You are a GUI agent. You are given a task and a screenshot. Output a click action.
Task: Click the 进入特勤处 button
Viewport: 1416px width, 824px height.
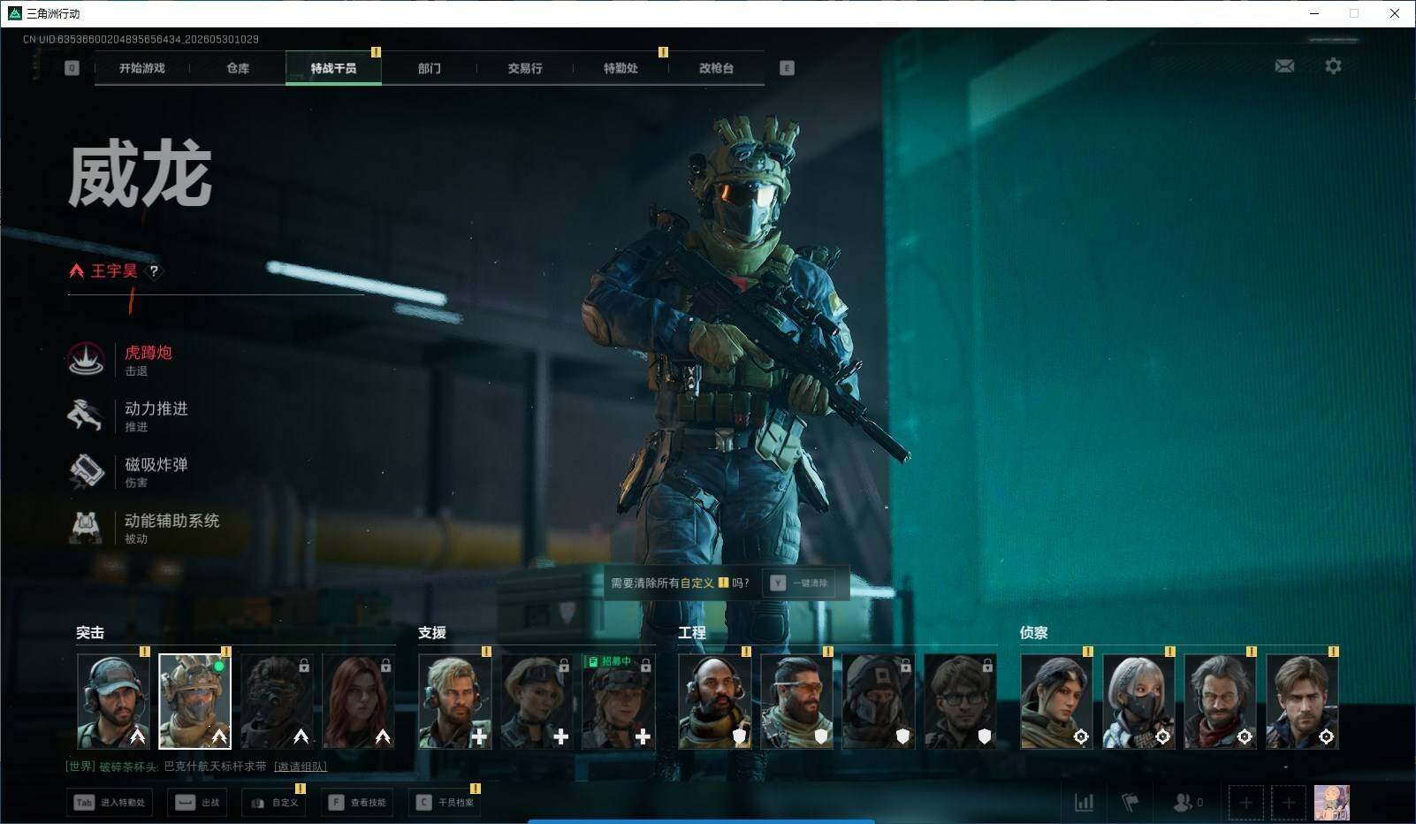point(109,803)
